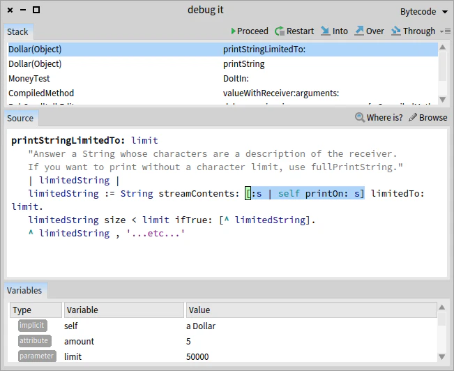This screenshot has height=371, width=454.
Task: Click the Proceed green play icon
Action: 234,31
